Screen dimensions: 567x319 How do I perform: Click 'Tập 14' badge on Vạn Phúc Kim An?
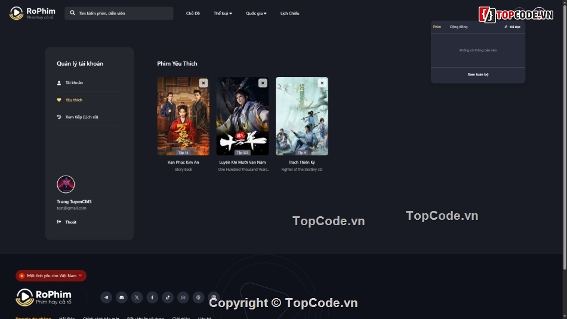click(x=183, y=153)
